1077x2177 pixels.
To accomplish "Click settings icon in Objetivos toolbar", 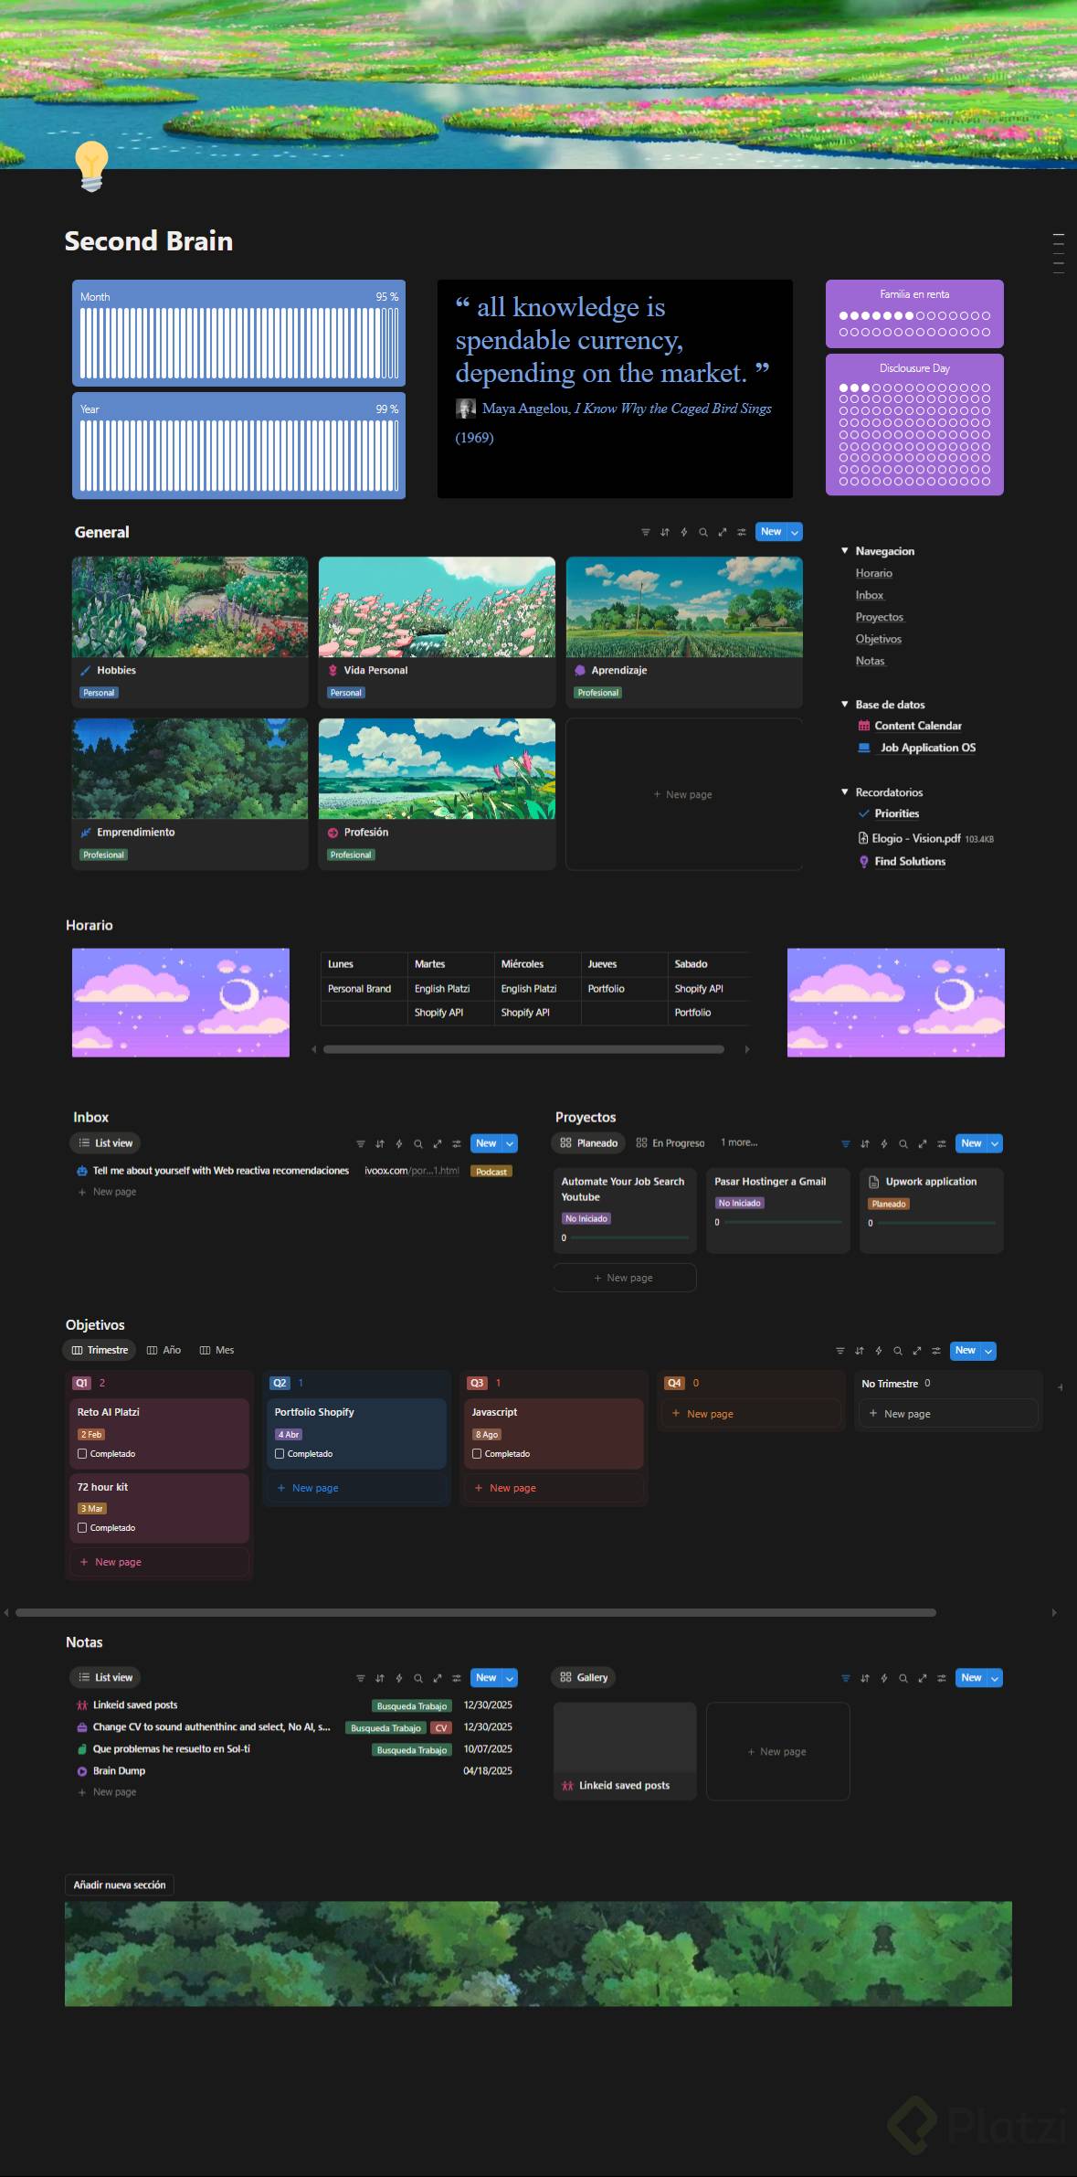I will click(x=936, y=1351).
